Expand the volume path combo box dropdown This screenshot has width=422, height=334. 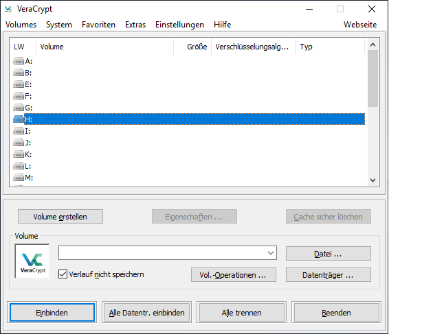click(x=271, y=253)
